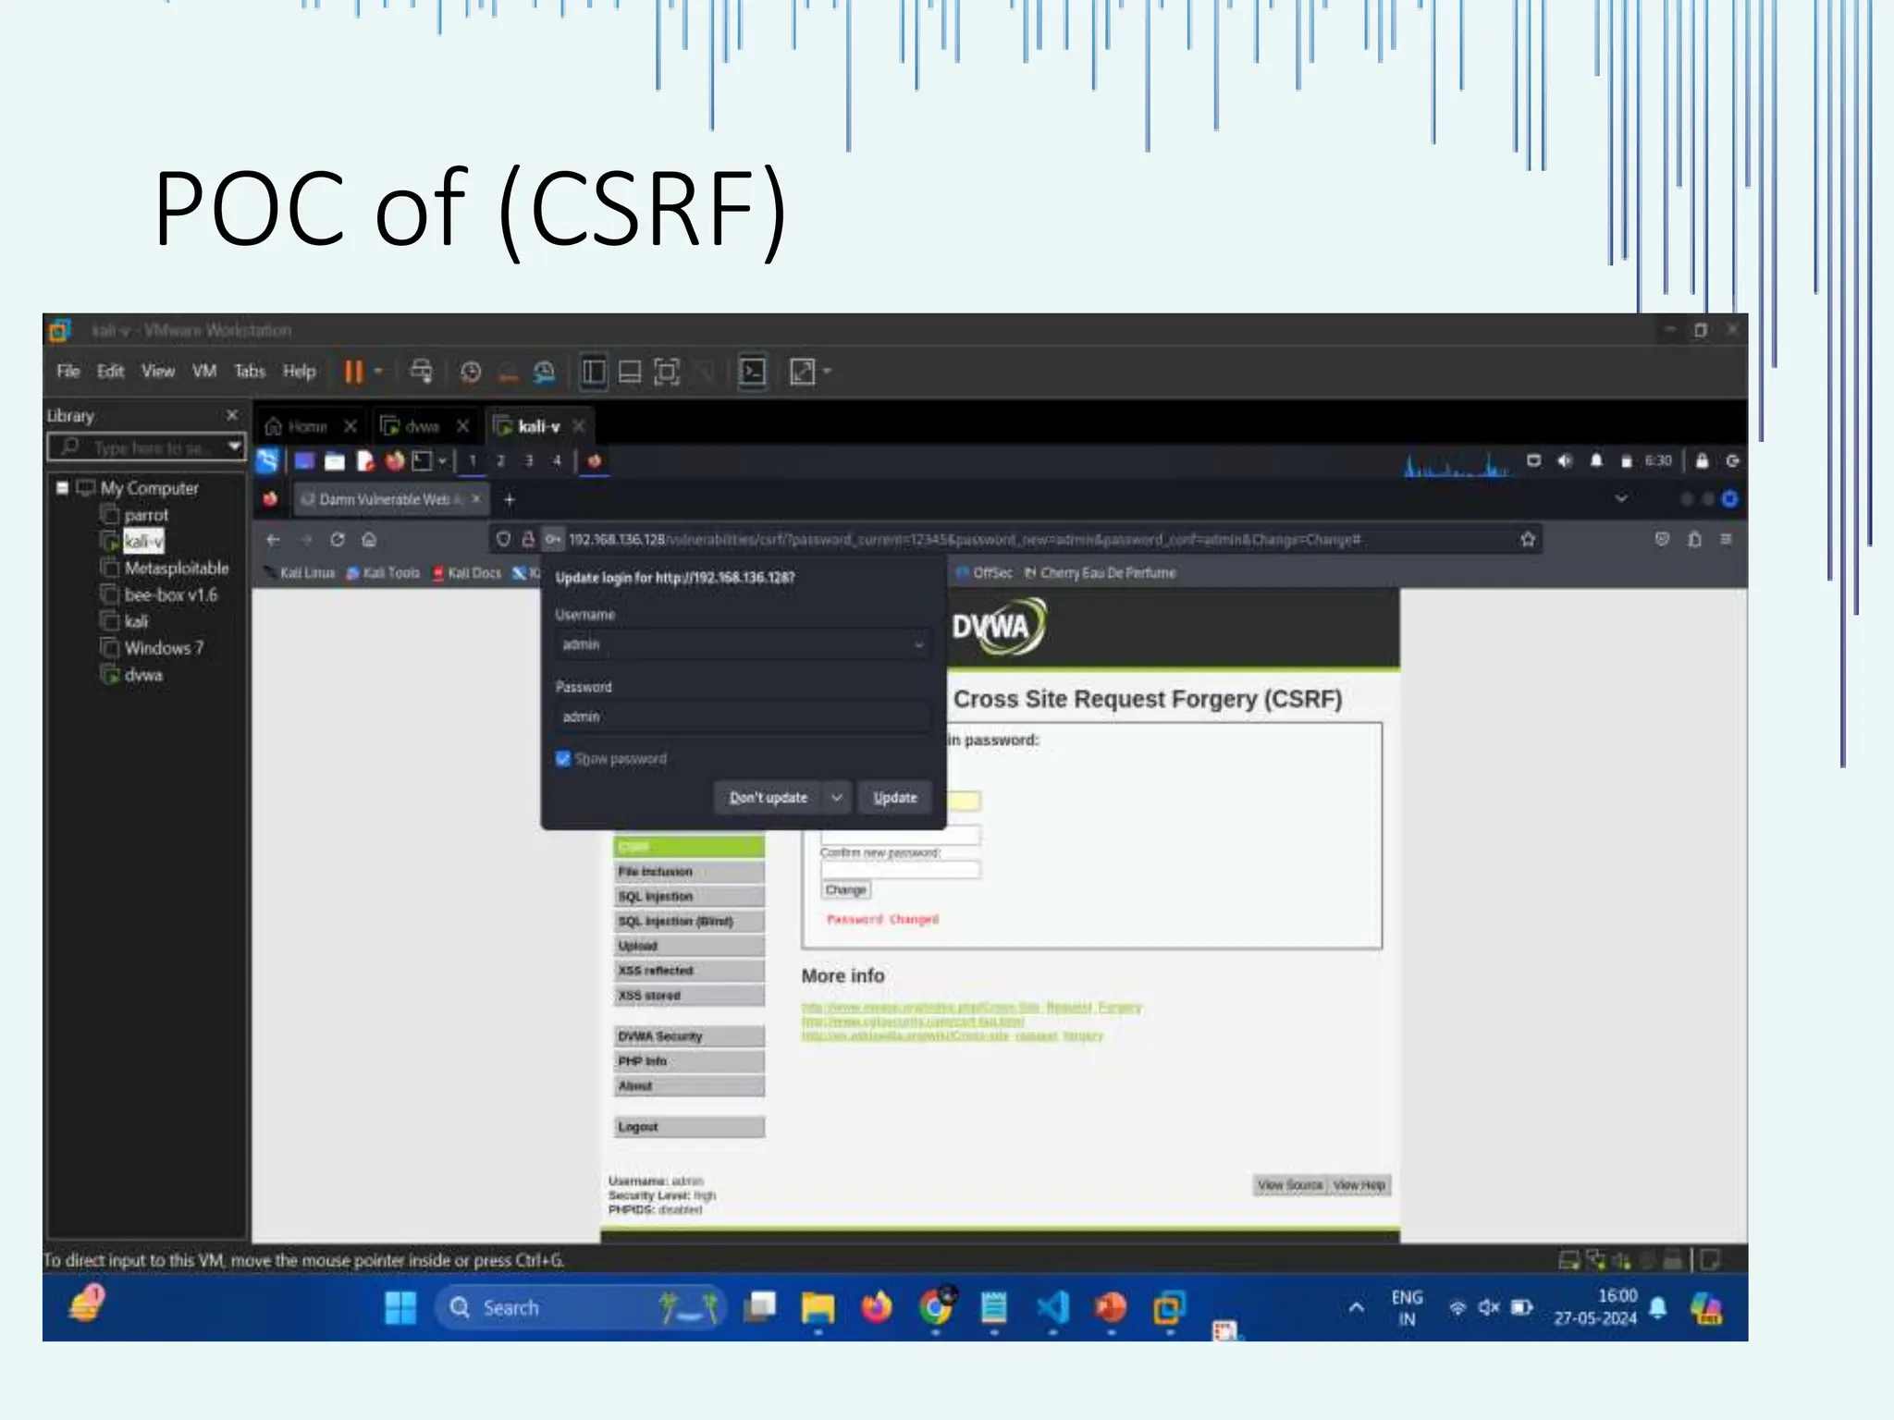Switch to Kali workspace 2
1894x1420 pixels.
[500, 460]
